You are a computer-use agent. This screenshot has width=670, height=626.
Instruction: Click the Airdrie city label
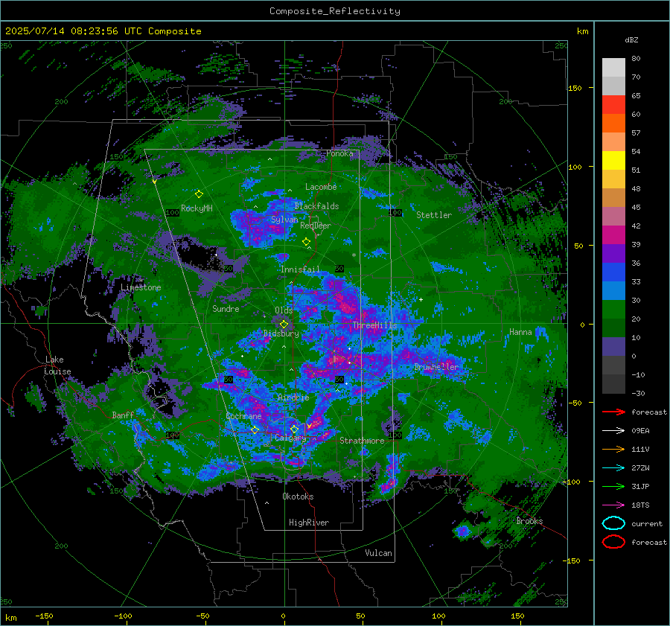point(293,397)
